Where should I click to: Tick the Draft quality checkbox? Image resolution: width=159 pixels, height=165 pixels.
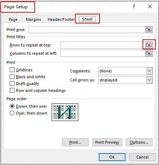click(12, 84)
